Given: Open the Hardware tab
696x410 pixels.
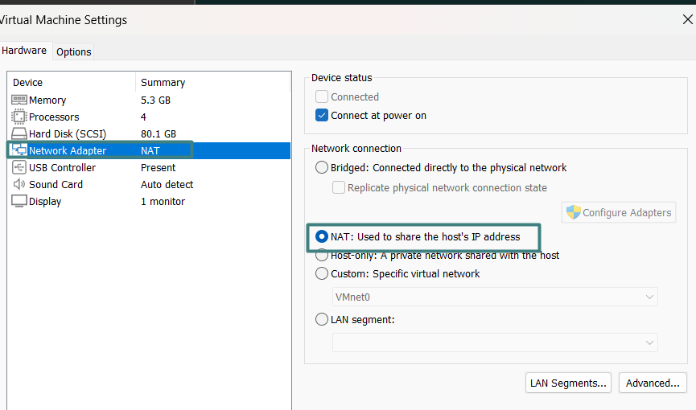Looking at the screenshot, I should (x=24, y=51).
